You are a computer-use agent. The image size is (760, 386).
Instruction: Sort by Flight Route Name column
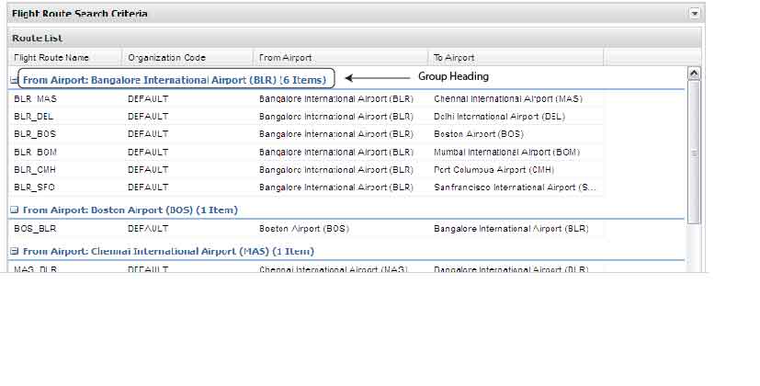tap(64, 57)
